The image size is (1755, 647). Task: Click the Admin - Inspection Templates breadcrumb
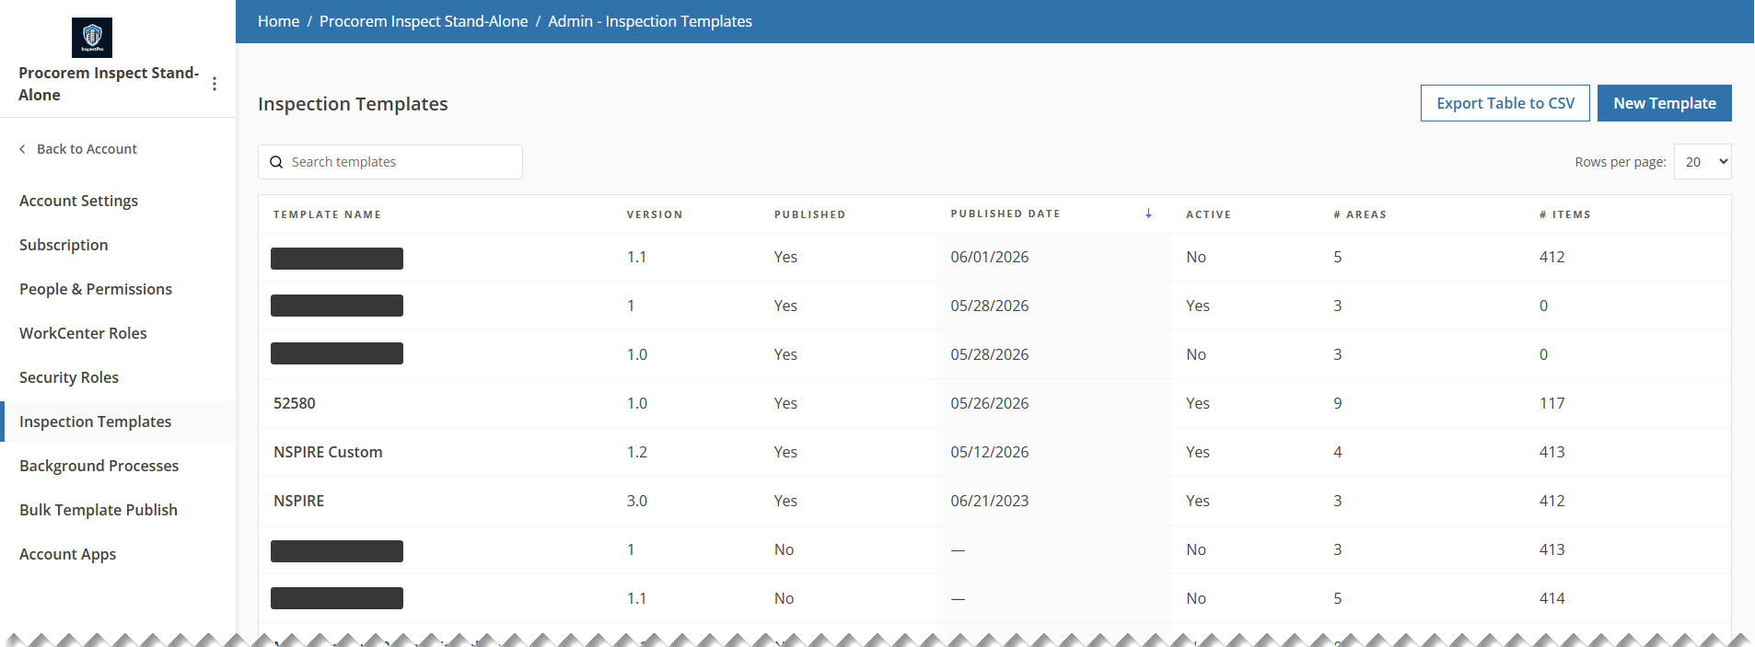click(x=650, y=21)
